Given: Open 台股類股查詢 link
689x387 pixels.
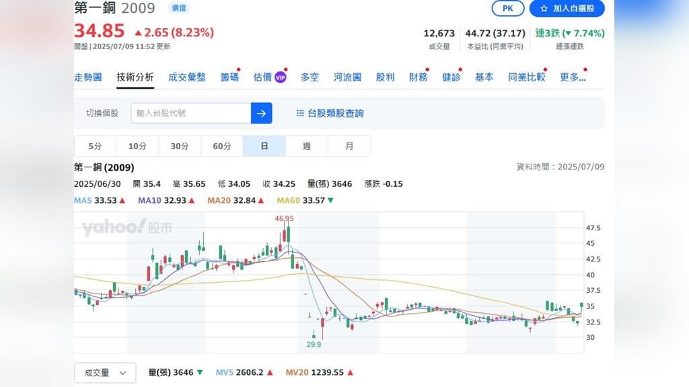Looking at the screenshot, I should [x=335, y=114].
